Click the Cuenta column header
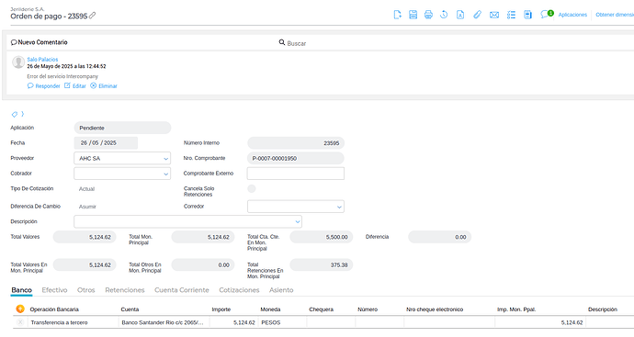Image resolution: width=634 pixels, height=337 pixels. pos(130,309)
